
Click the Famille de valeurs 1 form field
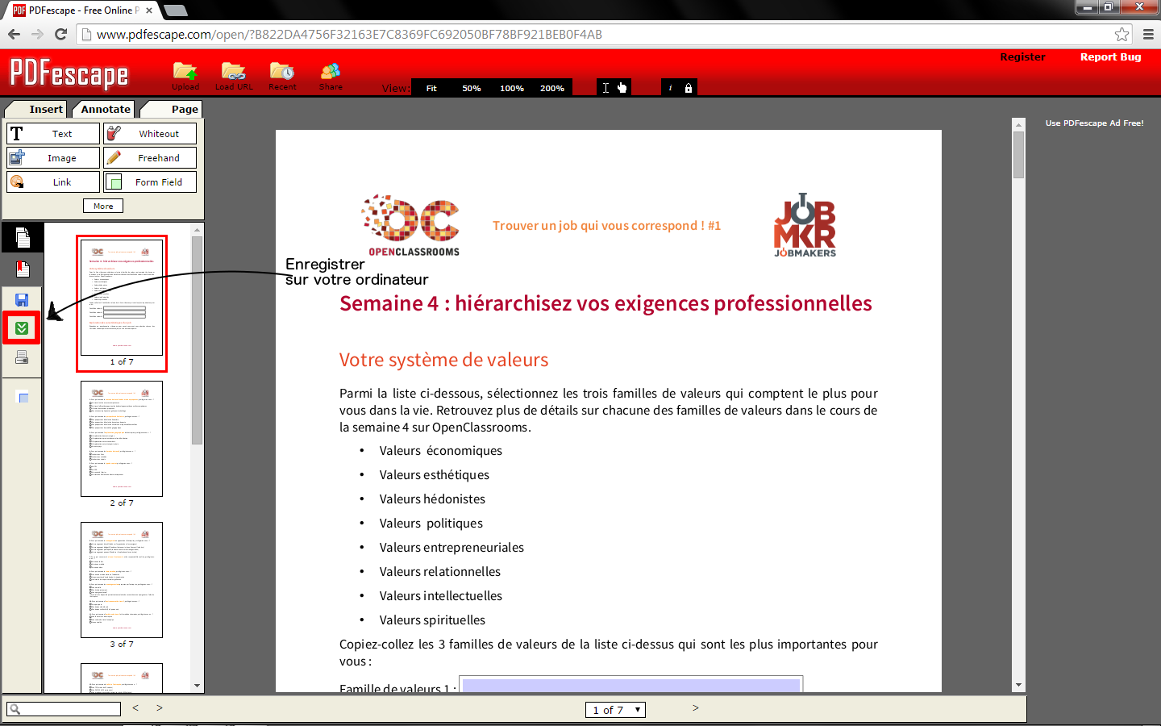(631, 685)
